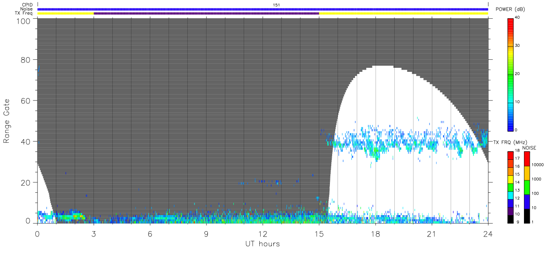Click the Range Gate y-axis title

click(x=6, y=121)
